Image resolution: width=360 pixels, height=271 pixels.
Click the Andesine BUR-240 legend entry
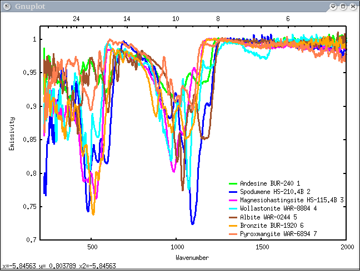click(264, 183)
